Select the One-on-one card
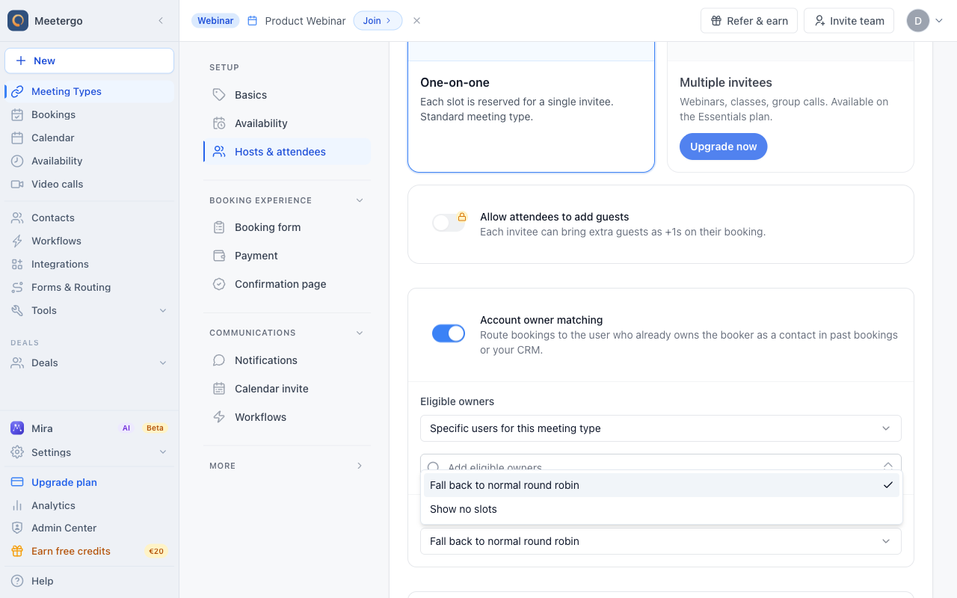The image size is (957, 598). 531,107
